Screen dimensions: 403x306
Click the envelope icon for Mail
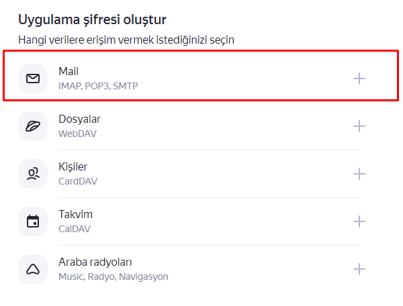(33, 79)
